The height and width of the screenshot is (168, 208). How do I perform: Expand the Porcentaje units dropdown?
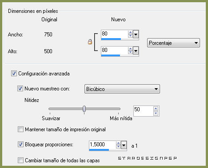173,43
